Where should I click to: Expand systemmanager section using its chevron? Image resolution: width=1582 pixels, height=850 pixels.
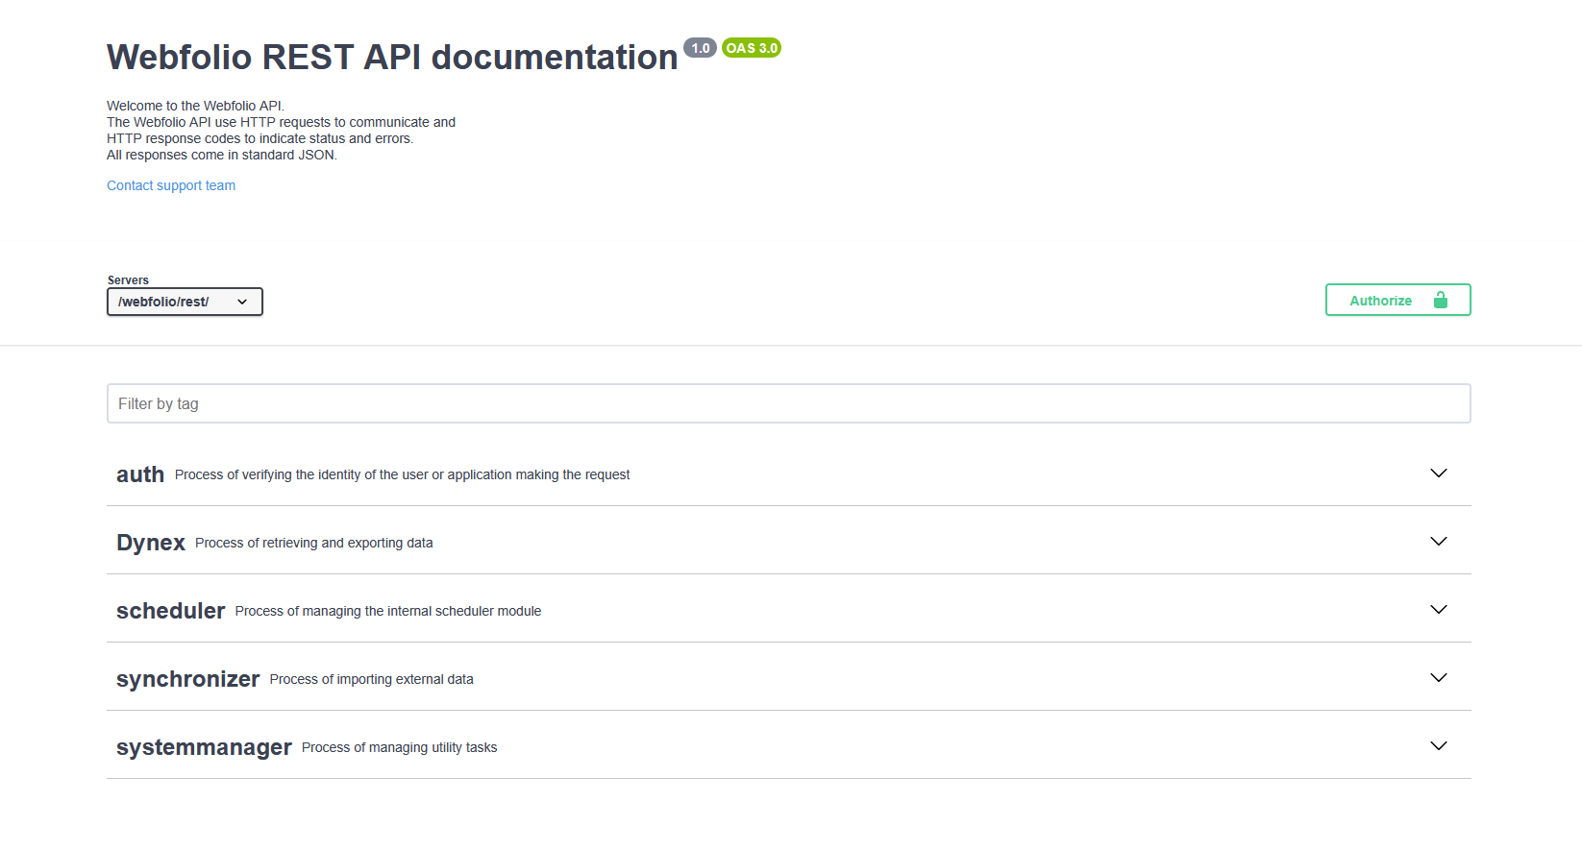click(x=1438, y=746)
